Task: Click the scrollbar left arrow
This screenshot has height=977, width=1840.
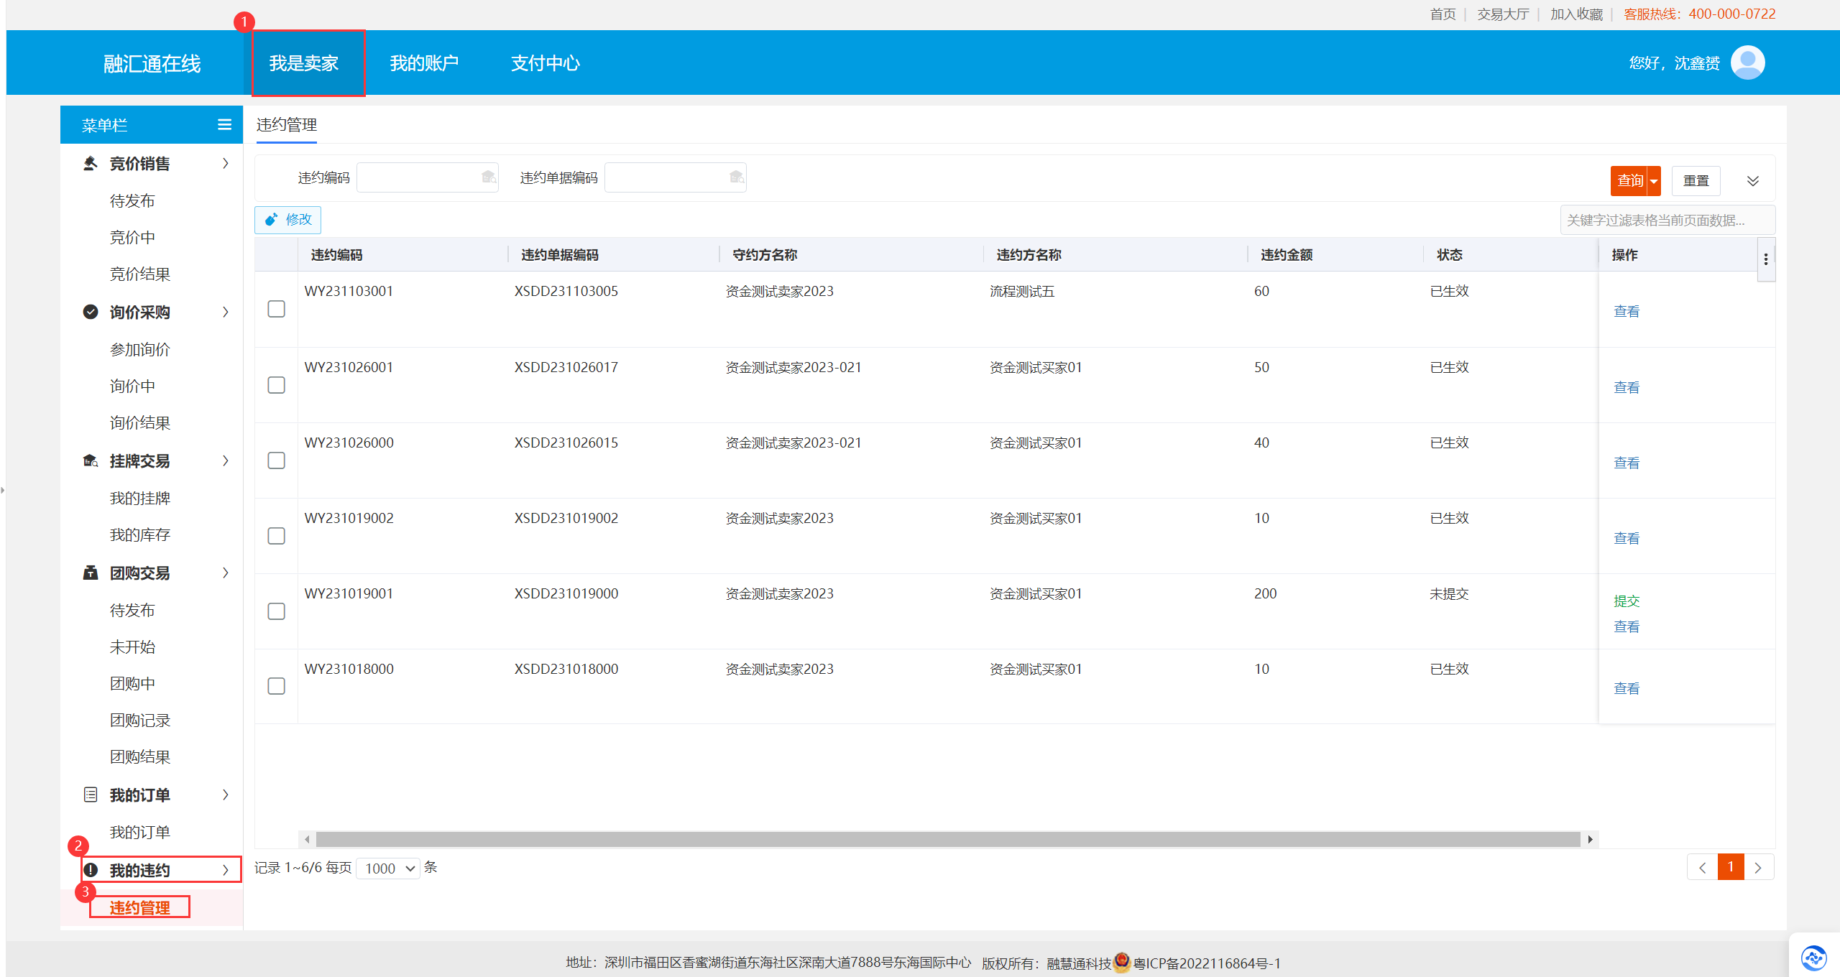Action: point(307,839)
